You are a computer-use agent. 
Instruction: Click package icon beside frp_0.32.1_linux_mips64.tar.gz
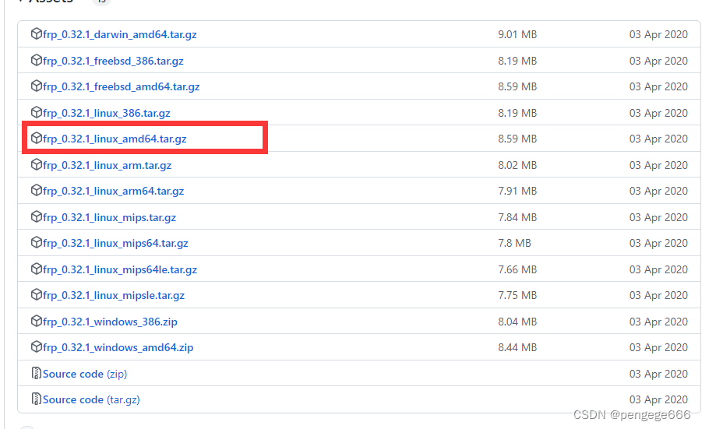click(x=37, y=242)
